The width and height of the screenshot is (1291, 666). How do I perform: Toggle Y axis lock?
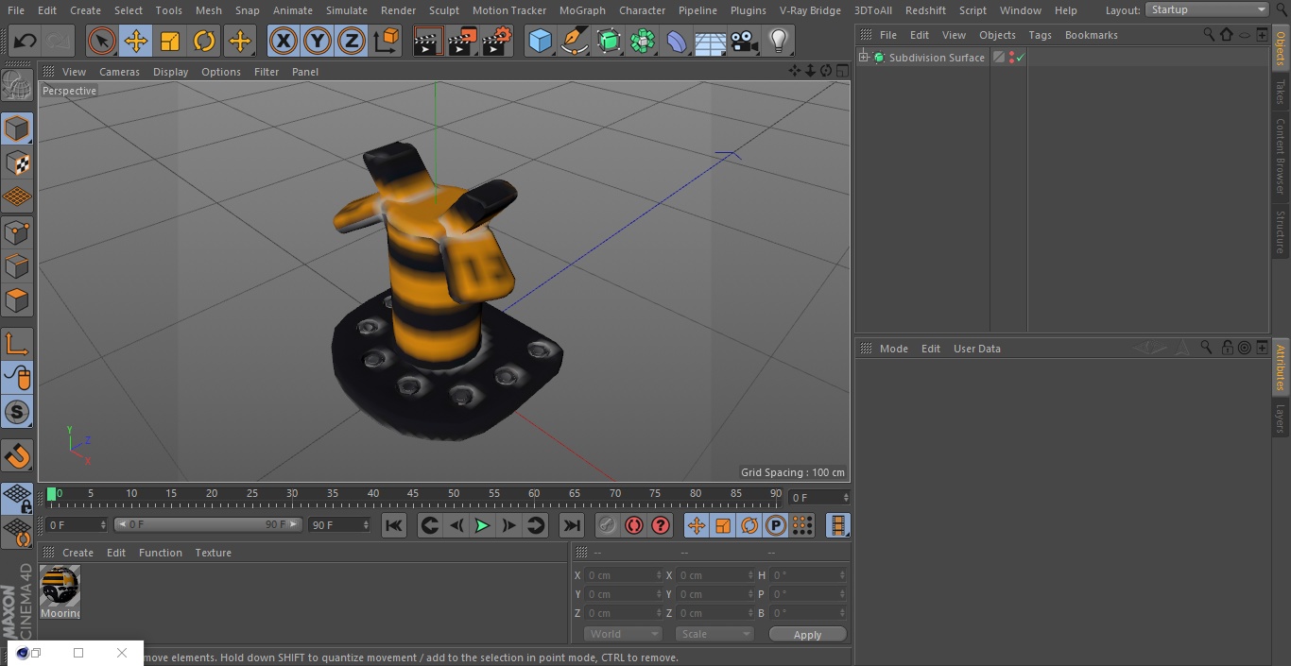[318, 41]
